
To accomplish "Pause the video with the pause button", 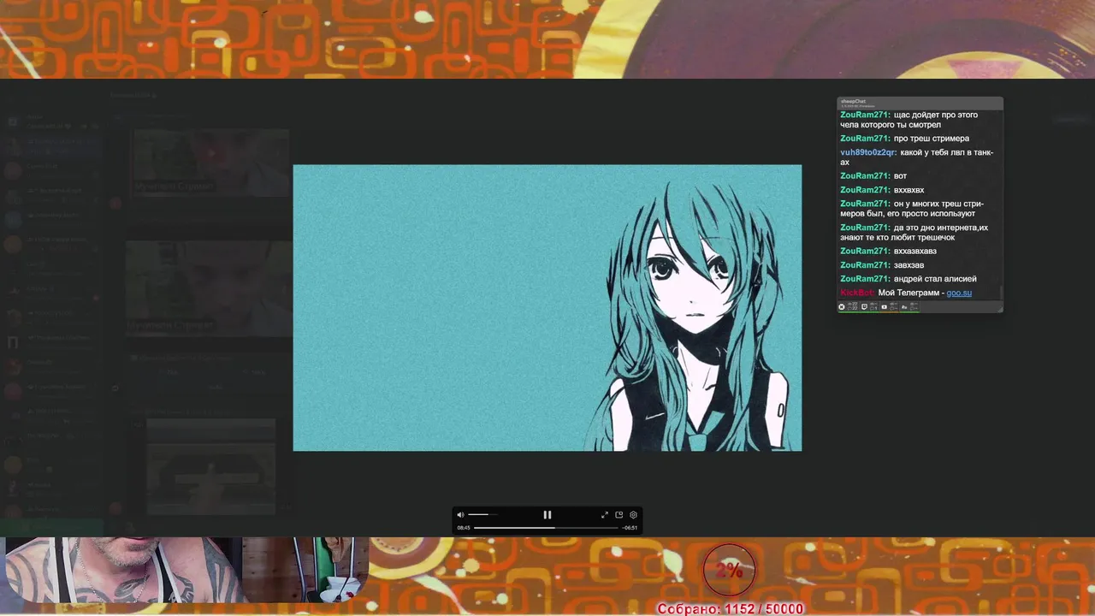I will tap(547, 514).
